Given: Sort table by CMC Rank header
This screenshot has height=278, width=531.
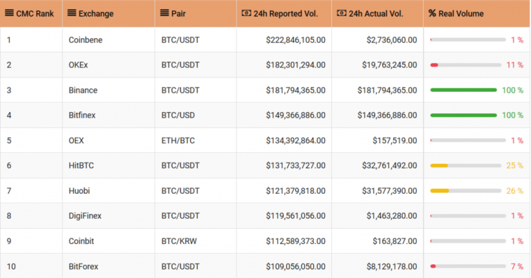Looking at the screenshot, I should 35,14.
